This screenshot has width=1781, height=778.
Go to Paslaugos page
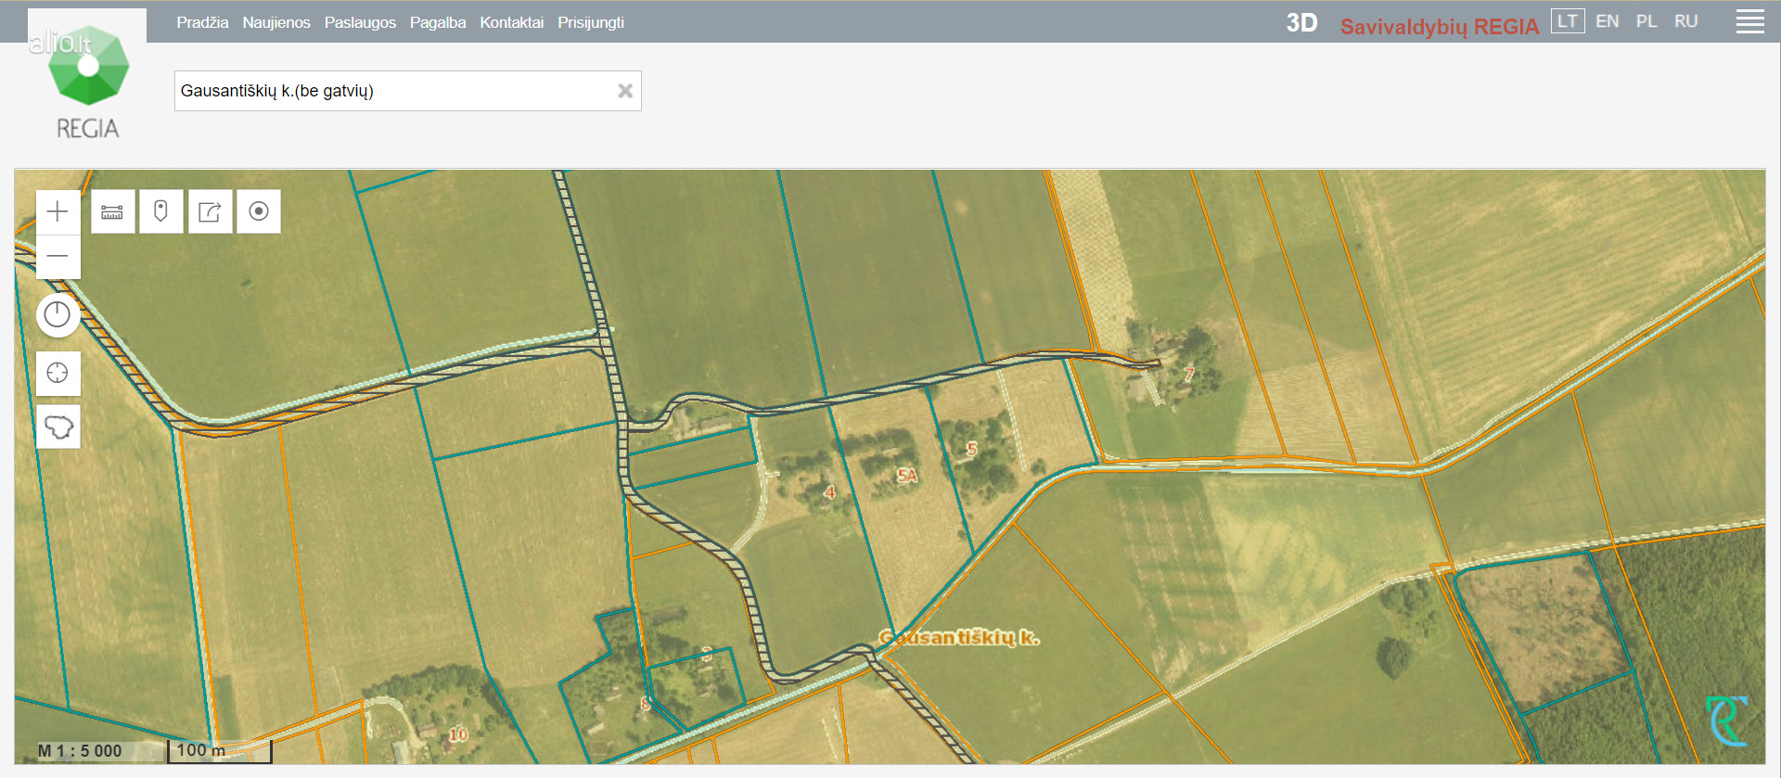[x=360, y=22]
